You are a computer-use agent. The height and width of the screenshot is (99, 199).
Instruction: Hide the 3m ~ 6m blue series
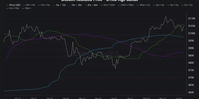(91, 5)
